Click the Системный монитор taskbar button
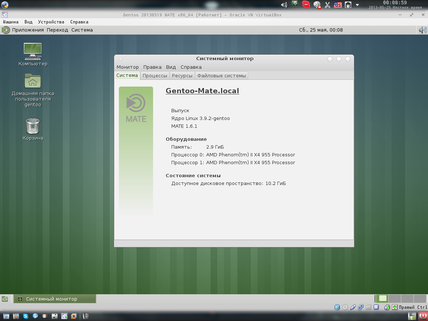The height and width of the screenshot is (321, 428). click(55, 299)
